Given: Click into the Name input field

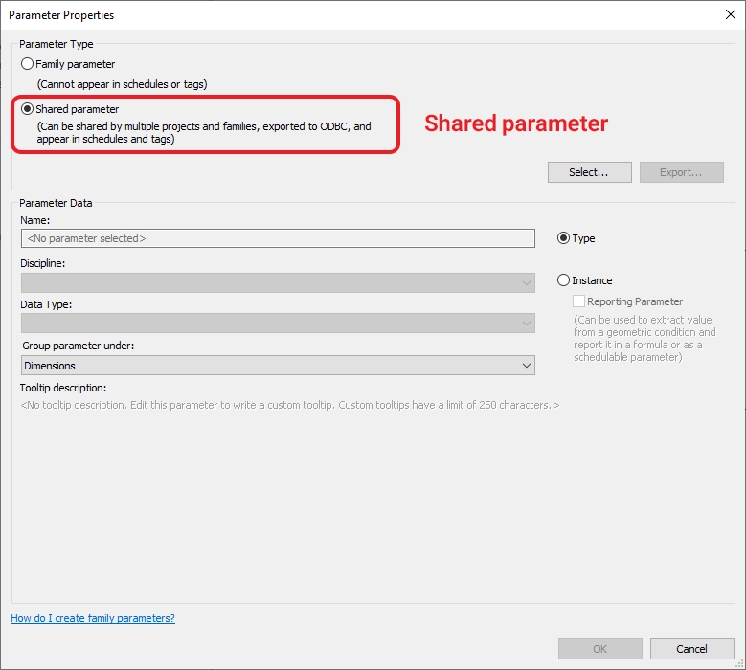Looking at the screenshot, I should pyautogui.click(x=278, y=238).
